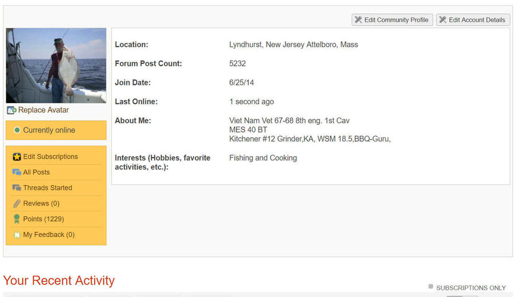Open All Posts from the sidebar
Screen dimensions: 516x297
(x=36, y=172)
